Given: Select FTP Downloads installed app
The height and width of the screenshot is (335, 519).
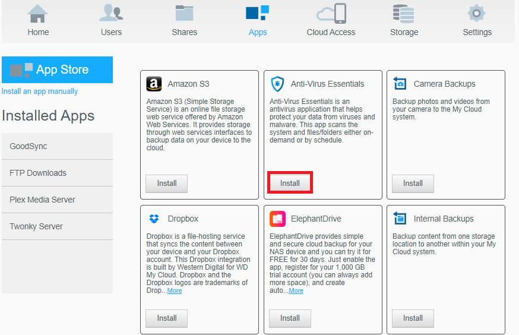Looking at the screenshot, I should pyautogui.click(x=57, y=173).
